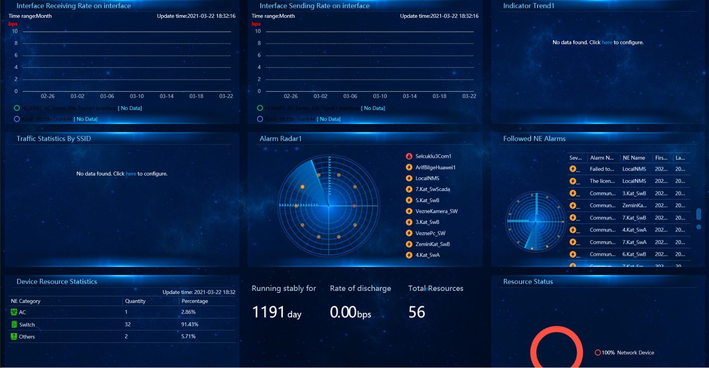Toggle the green HUAWEI AC Series legend in Sending Rate chart

click(260, 108)
